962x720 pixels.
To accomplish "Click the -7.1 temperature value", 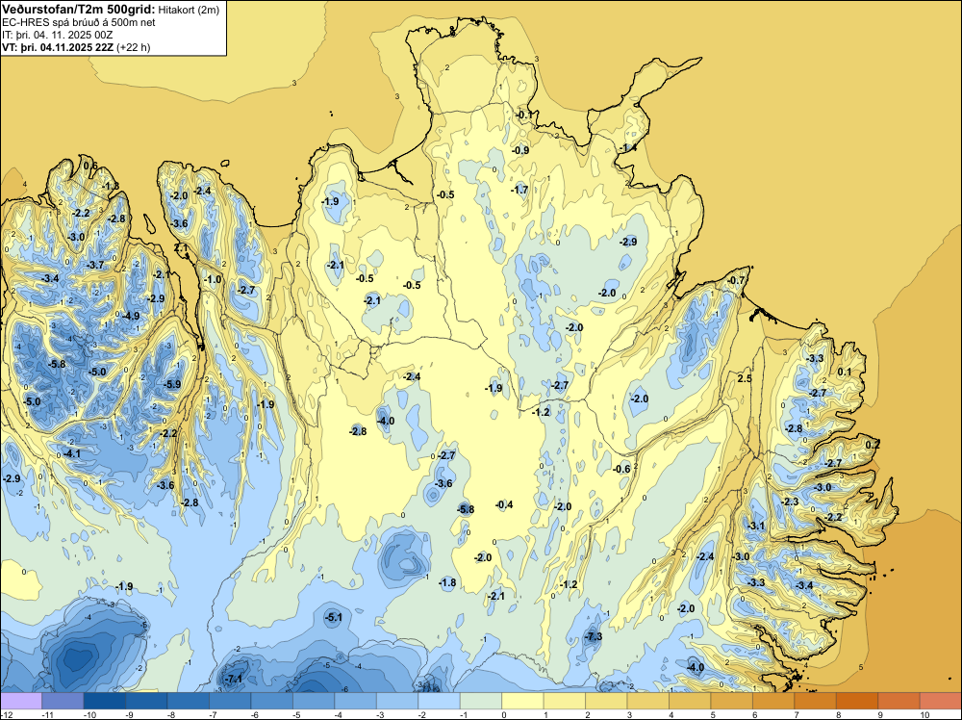I will pyautogui.click(x=234, y=679).
